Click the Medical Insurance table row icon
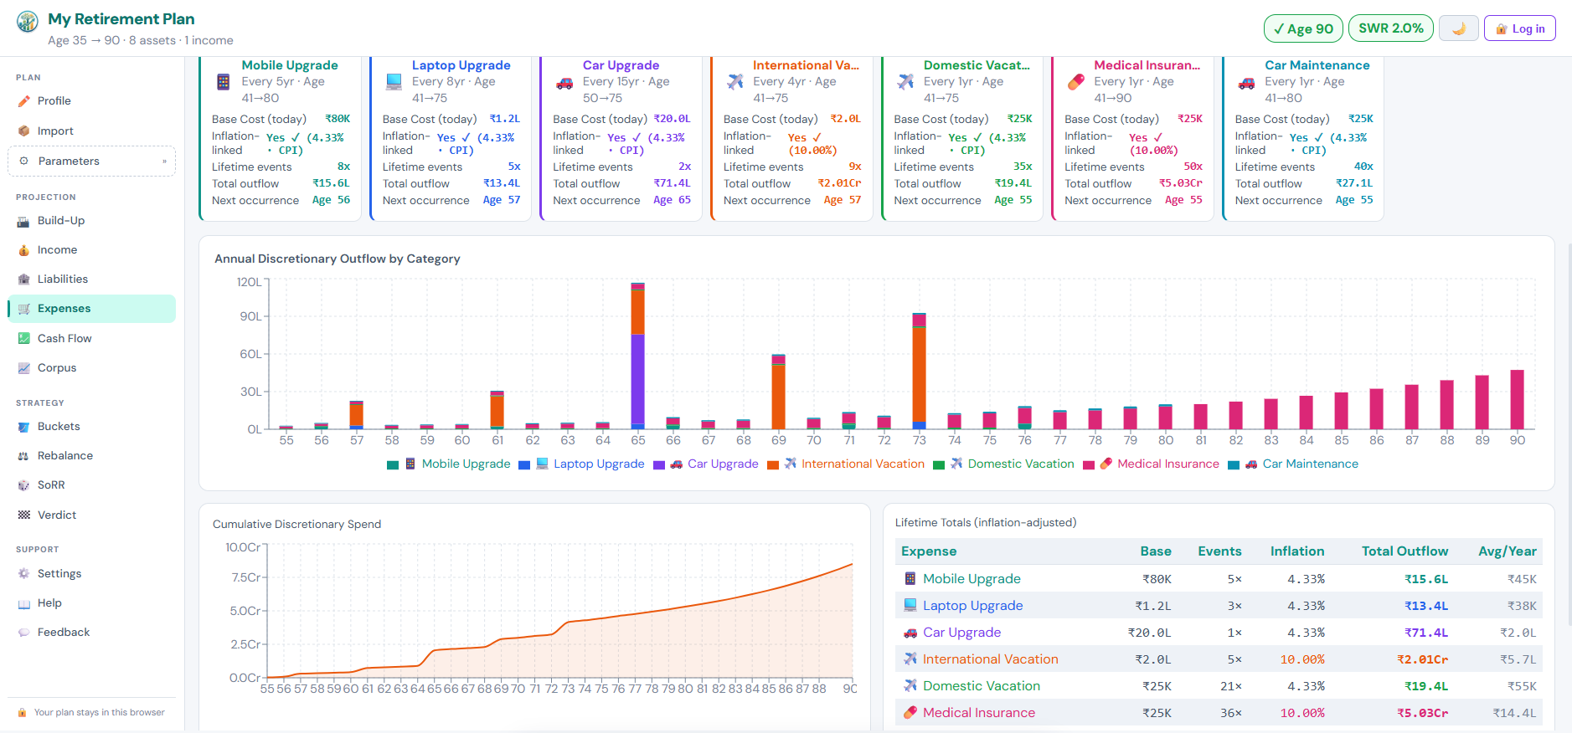The image size is (1572, 733). click(x=910, y=713)
